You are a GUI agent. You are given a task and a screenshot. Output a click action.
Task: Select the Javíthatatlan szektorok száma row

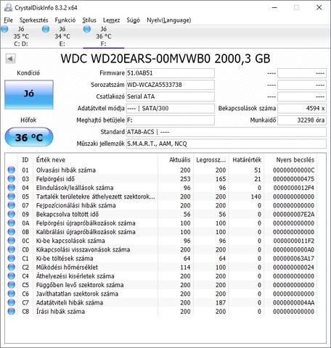tap(161, 294)
